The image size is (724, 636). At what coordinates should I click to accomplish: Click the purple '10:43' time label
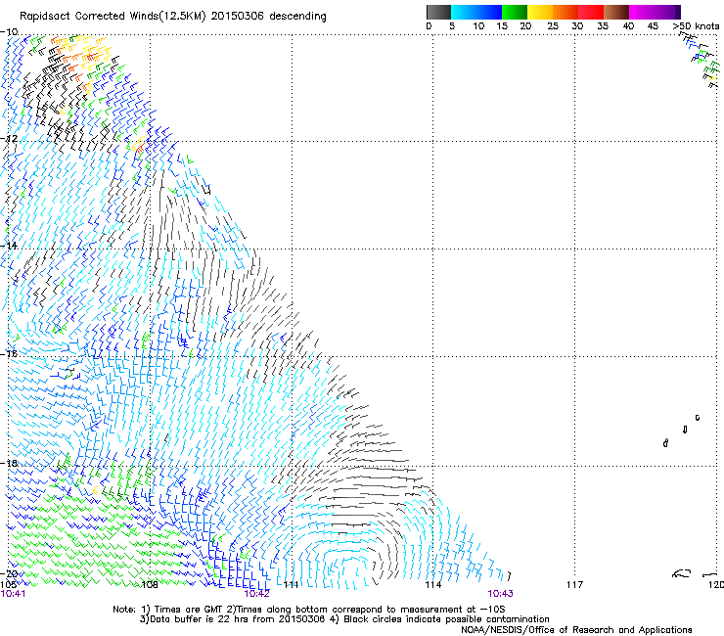[x=500, y=594]
